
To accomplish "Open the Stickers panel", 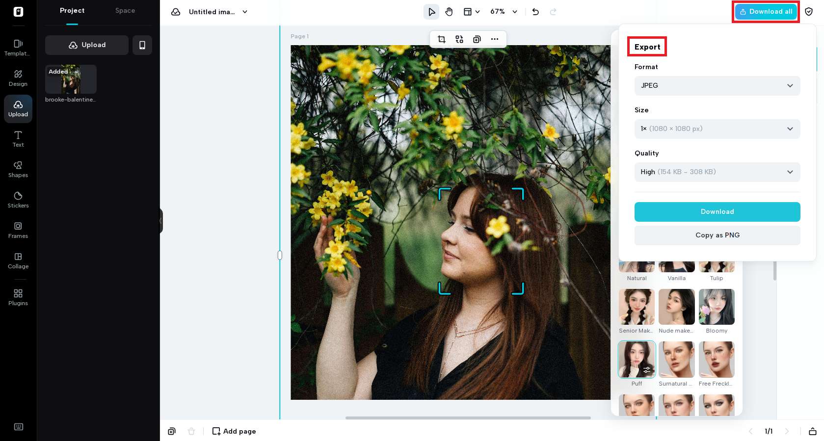I will point(18,200).
